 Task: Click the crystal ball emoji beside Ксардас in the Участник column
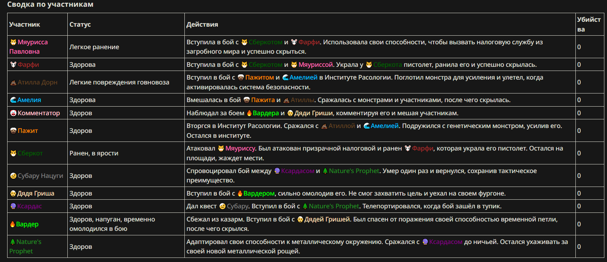coord(13,206)
